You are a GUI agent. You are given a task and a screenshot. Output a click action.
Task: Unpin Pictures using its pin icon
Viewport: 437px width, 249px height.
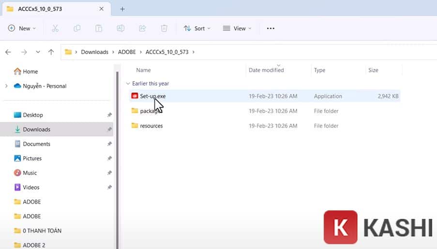tap(109, 158)
